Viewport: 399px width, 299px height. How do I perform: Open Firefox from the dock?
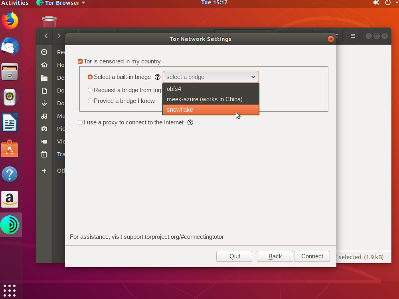tap(10, 21)
